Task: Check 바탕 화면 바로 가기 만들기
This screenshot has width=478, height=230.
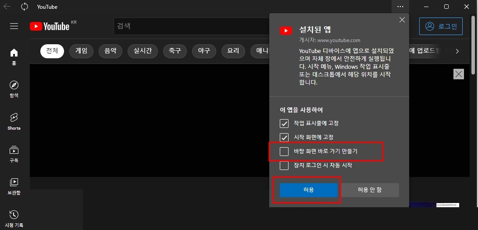Action: (x=284, y=152)
